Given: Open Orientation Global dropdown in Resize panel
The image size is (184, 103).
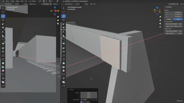Looking at the screenshot, I should 89,100.
